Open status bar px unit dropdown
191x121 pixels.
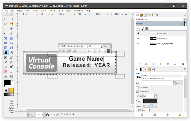point(31,114)
